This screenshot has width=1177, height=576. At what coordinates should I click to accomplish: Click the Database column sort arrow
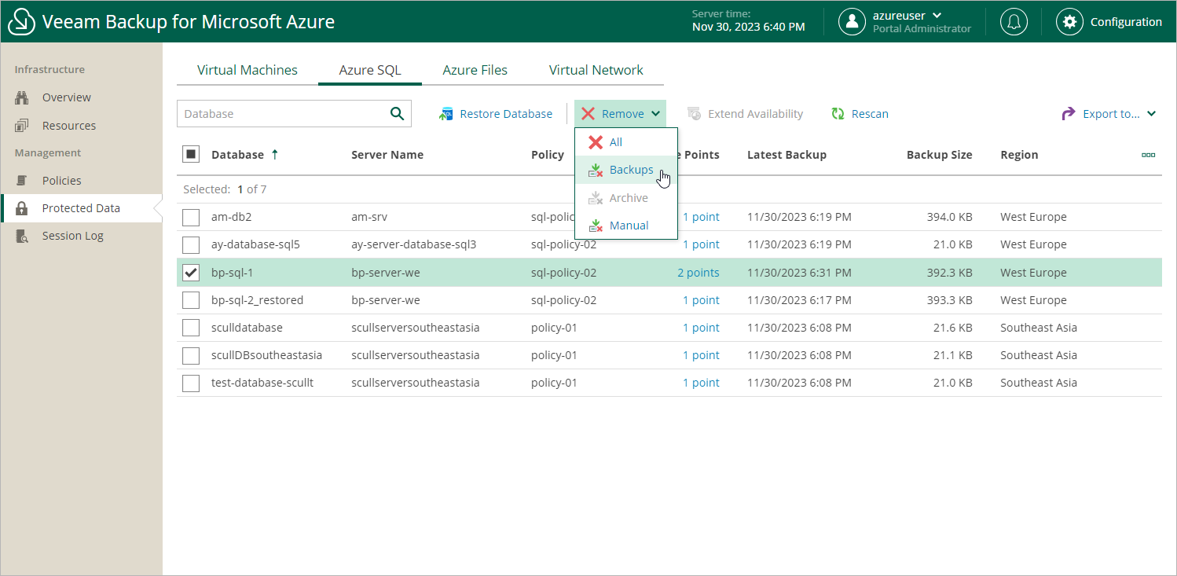click(x=274, y=155)
